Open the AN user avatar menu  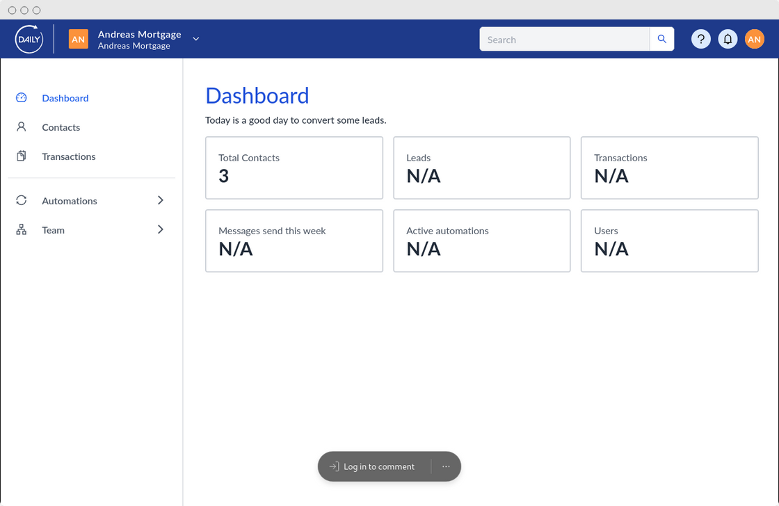coord(755,40)
